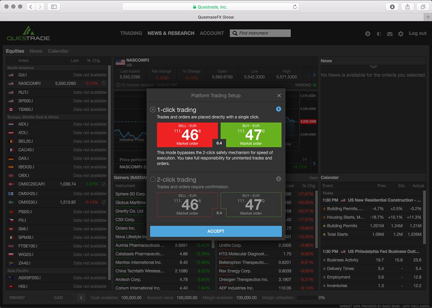Select the DAX.I index row
This screenshot has width=432, height=308.
point(57,158)
